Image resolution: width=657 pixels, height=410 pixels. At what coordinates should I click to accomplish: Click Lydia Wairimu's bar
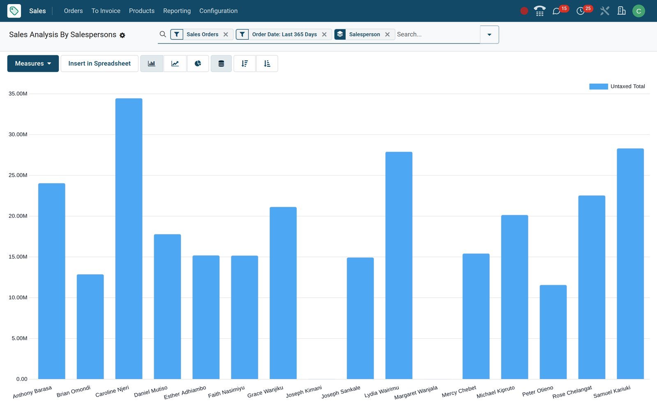tap(399, 265)
